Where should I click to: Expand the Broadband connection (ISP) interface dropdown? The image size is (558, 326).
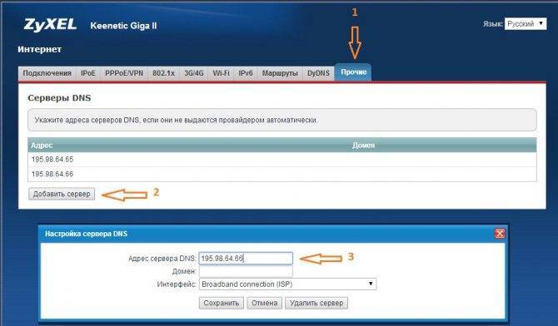[x=287, y=284]
